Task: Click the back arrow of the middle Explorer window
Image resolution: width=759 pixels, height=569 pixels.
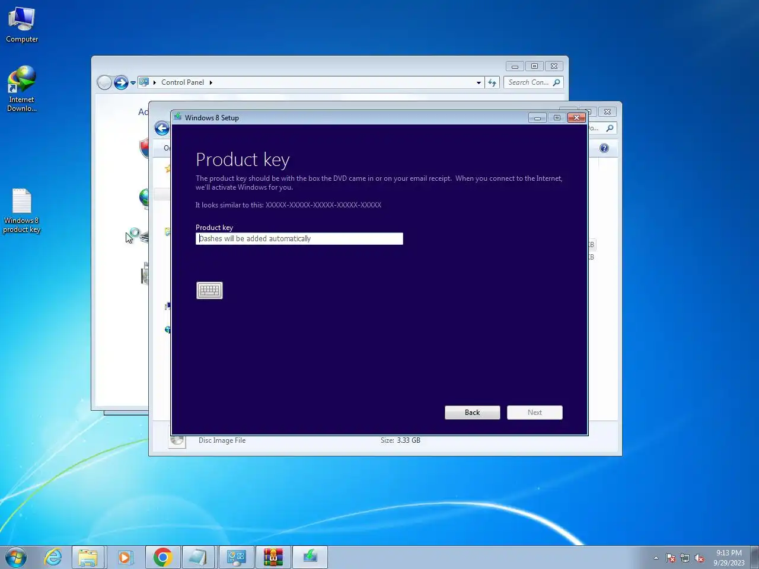Action: click(x=162, y=128)
